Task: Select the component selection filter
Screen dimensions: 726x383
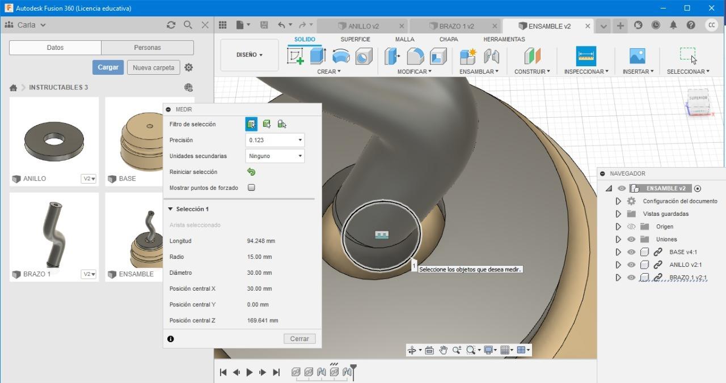Action: [281, 124]
